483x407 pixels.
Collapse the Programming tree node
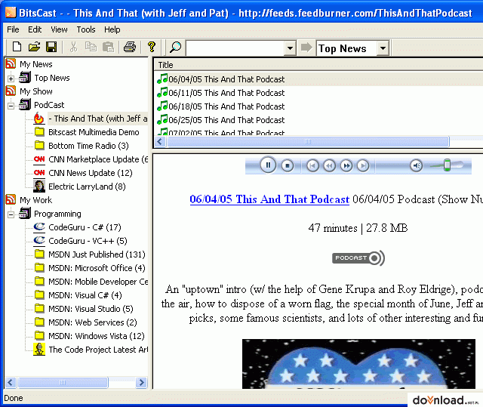point(11,214)
